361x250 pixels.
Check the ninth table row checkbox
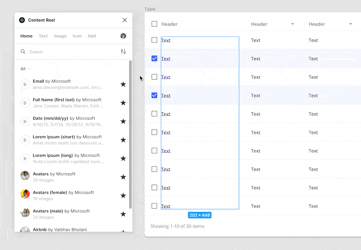[x=154, y=188]
